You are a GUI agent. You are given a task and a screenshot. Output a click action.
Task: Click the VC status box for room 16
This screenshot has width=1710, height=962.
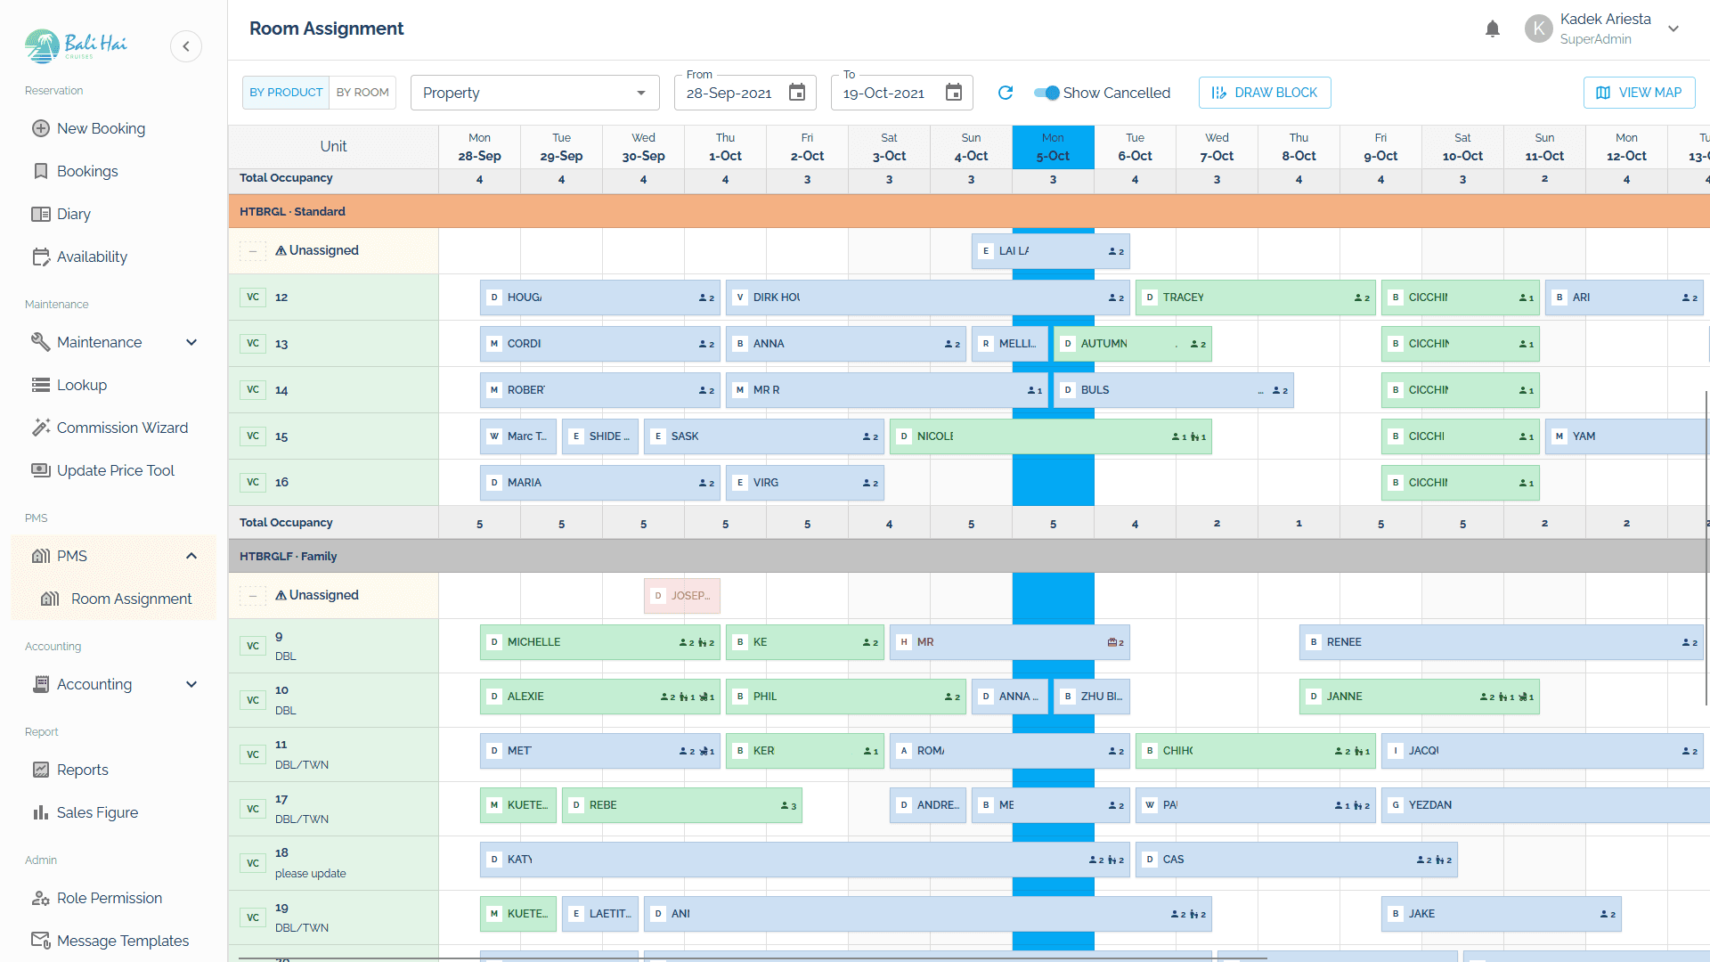[x=253, y=483]
